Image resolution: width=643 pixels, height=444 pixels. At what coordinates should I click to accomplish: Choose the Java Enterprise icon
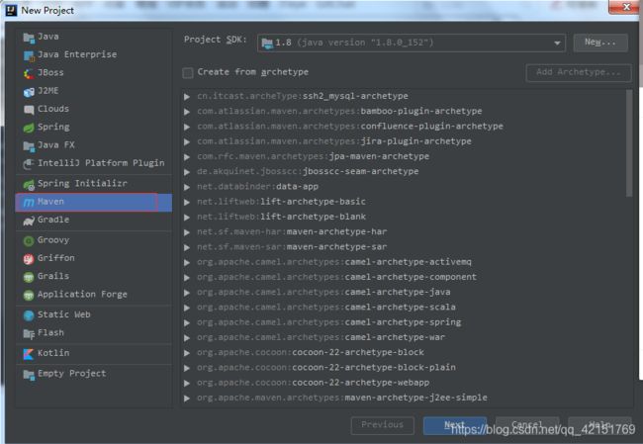[29, 55]
